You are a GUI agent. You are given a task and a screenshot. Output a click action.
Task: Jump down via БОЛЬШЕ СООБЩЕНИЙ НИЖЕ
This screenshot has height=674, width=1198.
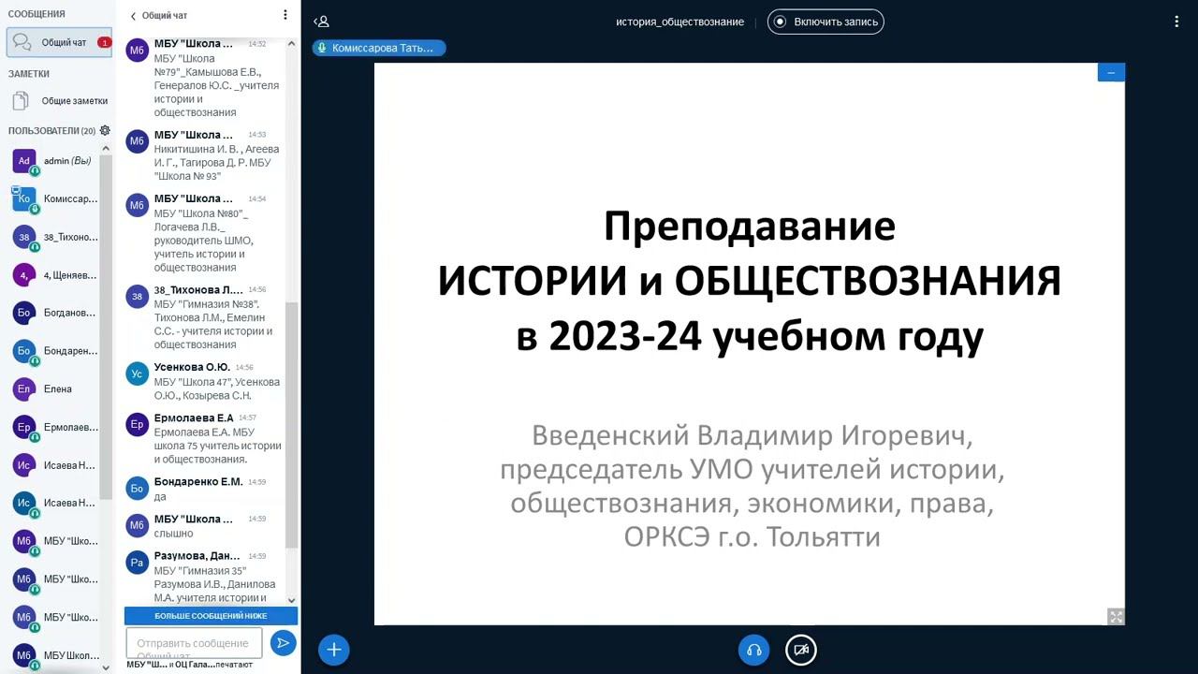[211, 616]
